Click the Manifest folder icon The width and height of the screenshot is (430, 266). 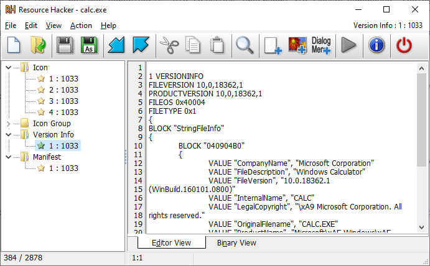pos(25,157)
